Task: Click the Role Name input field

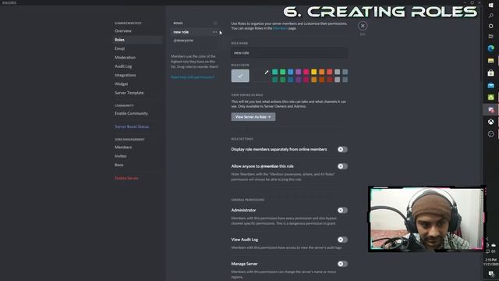Action: (x=289, y=53)
